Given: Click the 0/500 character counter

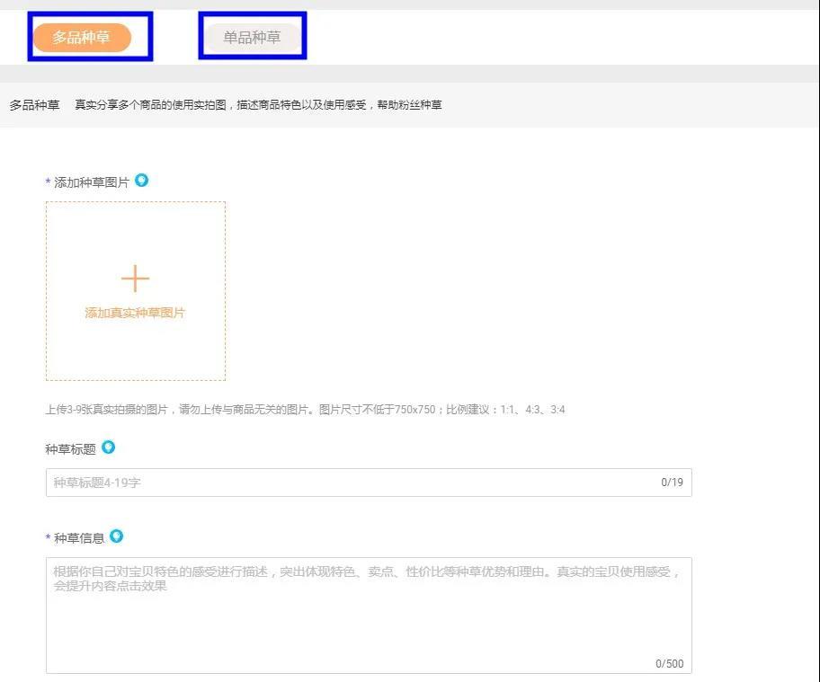Looking at the screenshot, I should 669,664.
